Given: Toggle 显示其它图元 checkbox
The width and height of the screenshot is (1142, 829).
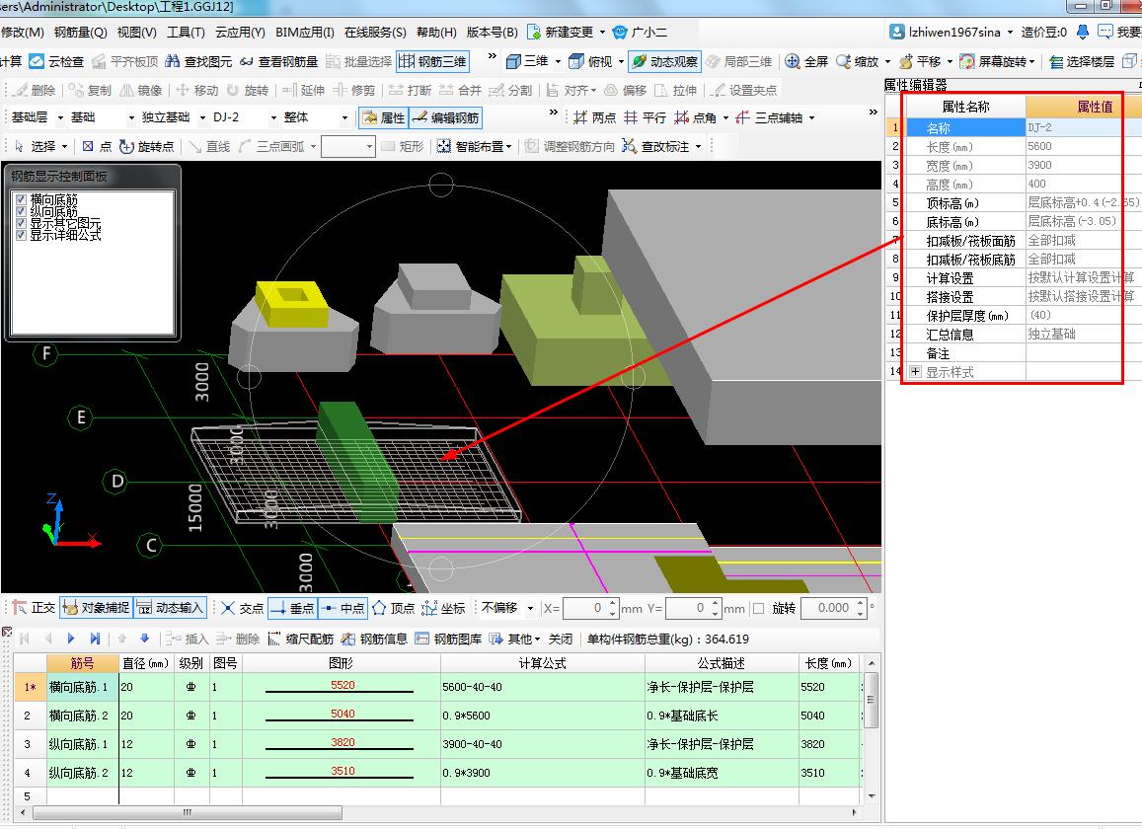Looking at the screenshot, I should pos(21,223).
